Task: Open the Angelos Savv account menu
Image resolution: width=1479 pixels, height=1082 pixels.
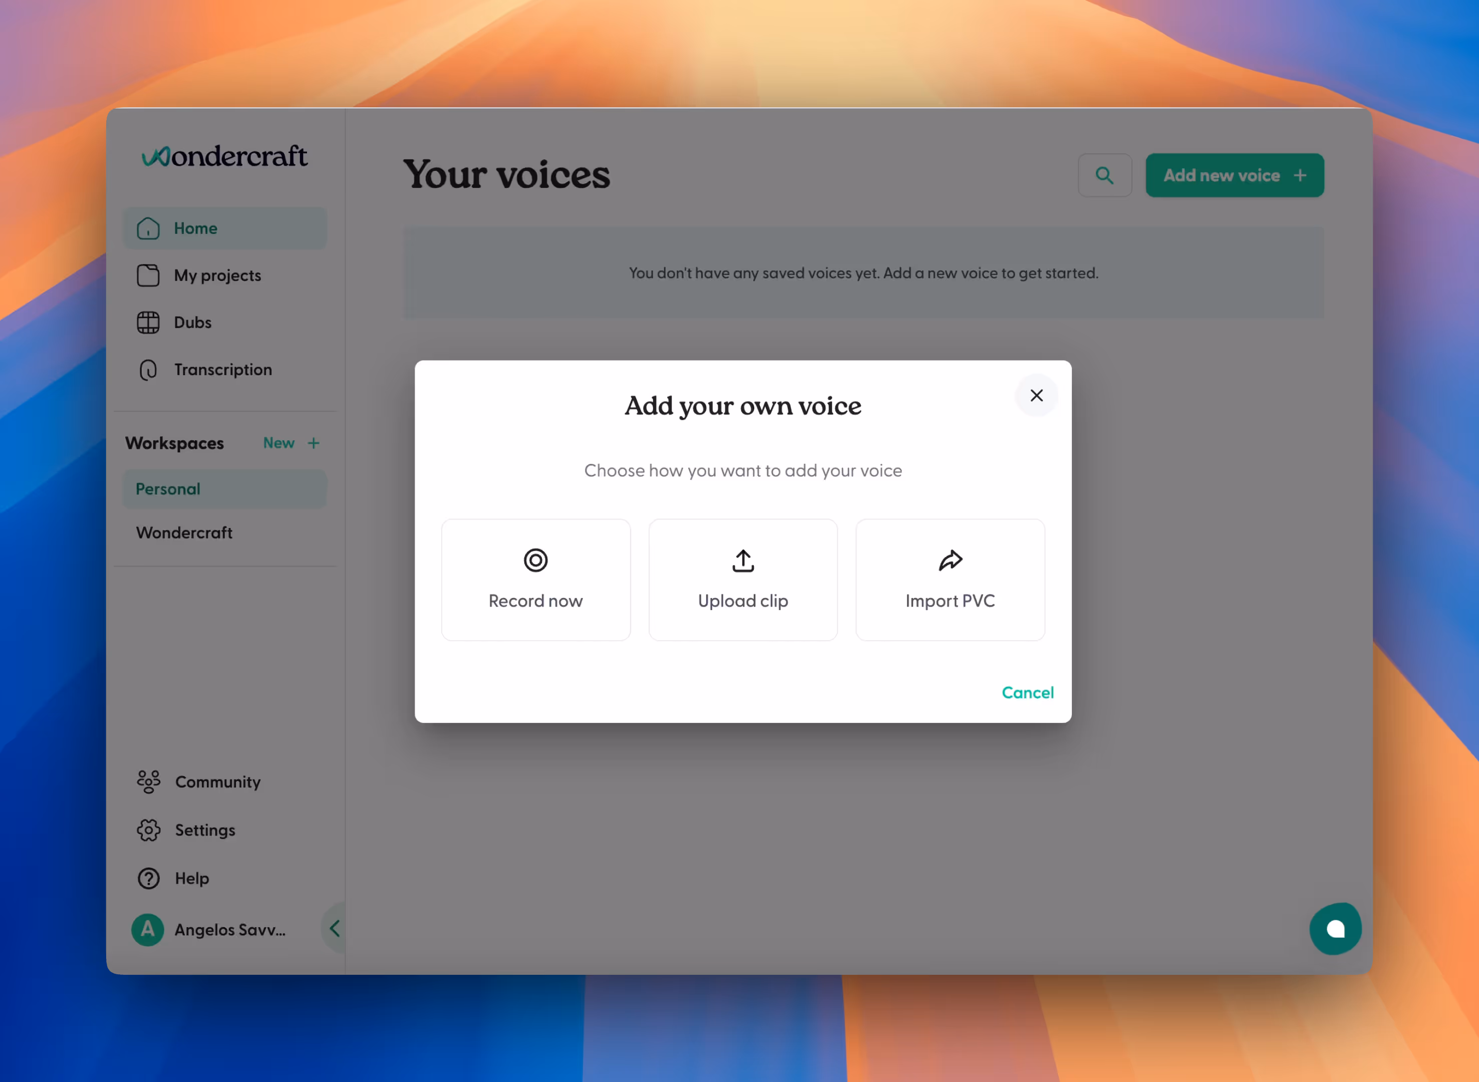Action: [x=209, y=929]
